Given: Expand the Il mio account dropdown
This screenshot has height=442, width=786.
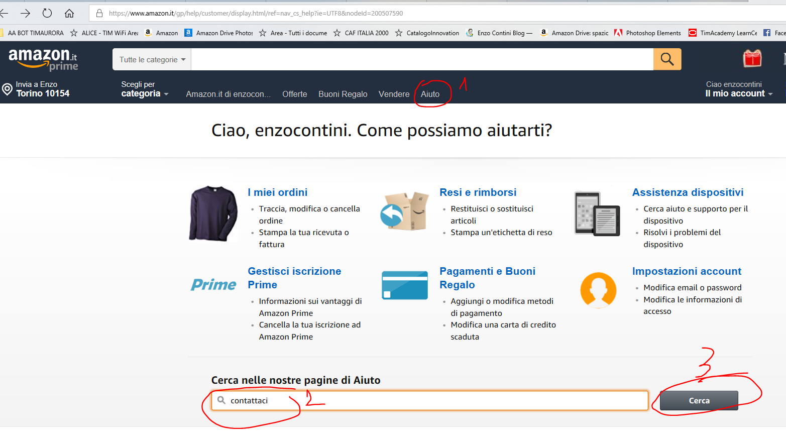Looking at the screenshot, I should (738, 93).
